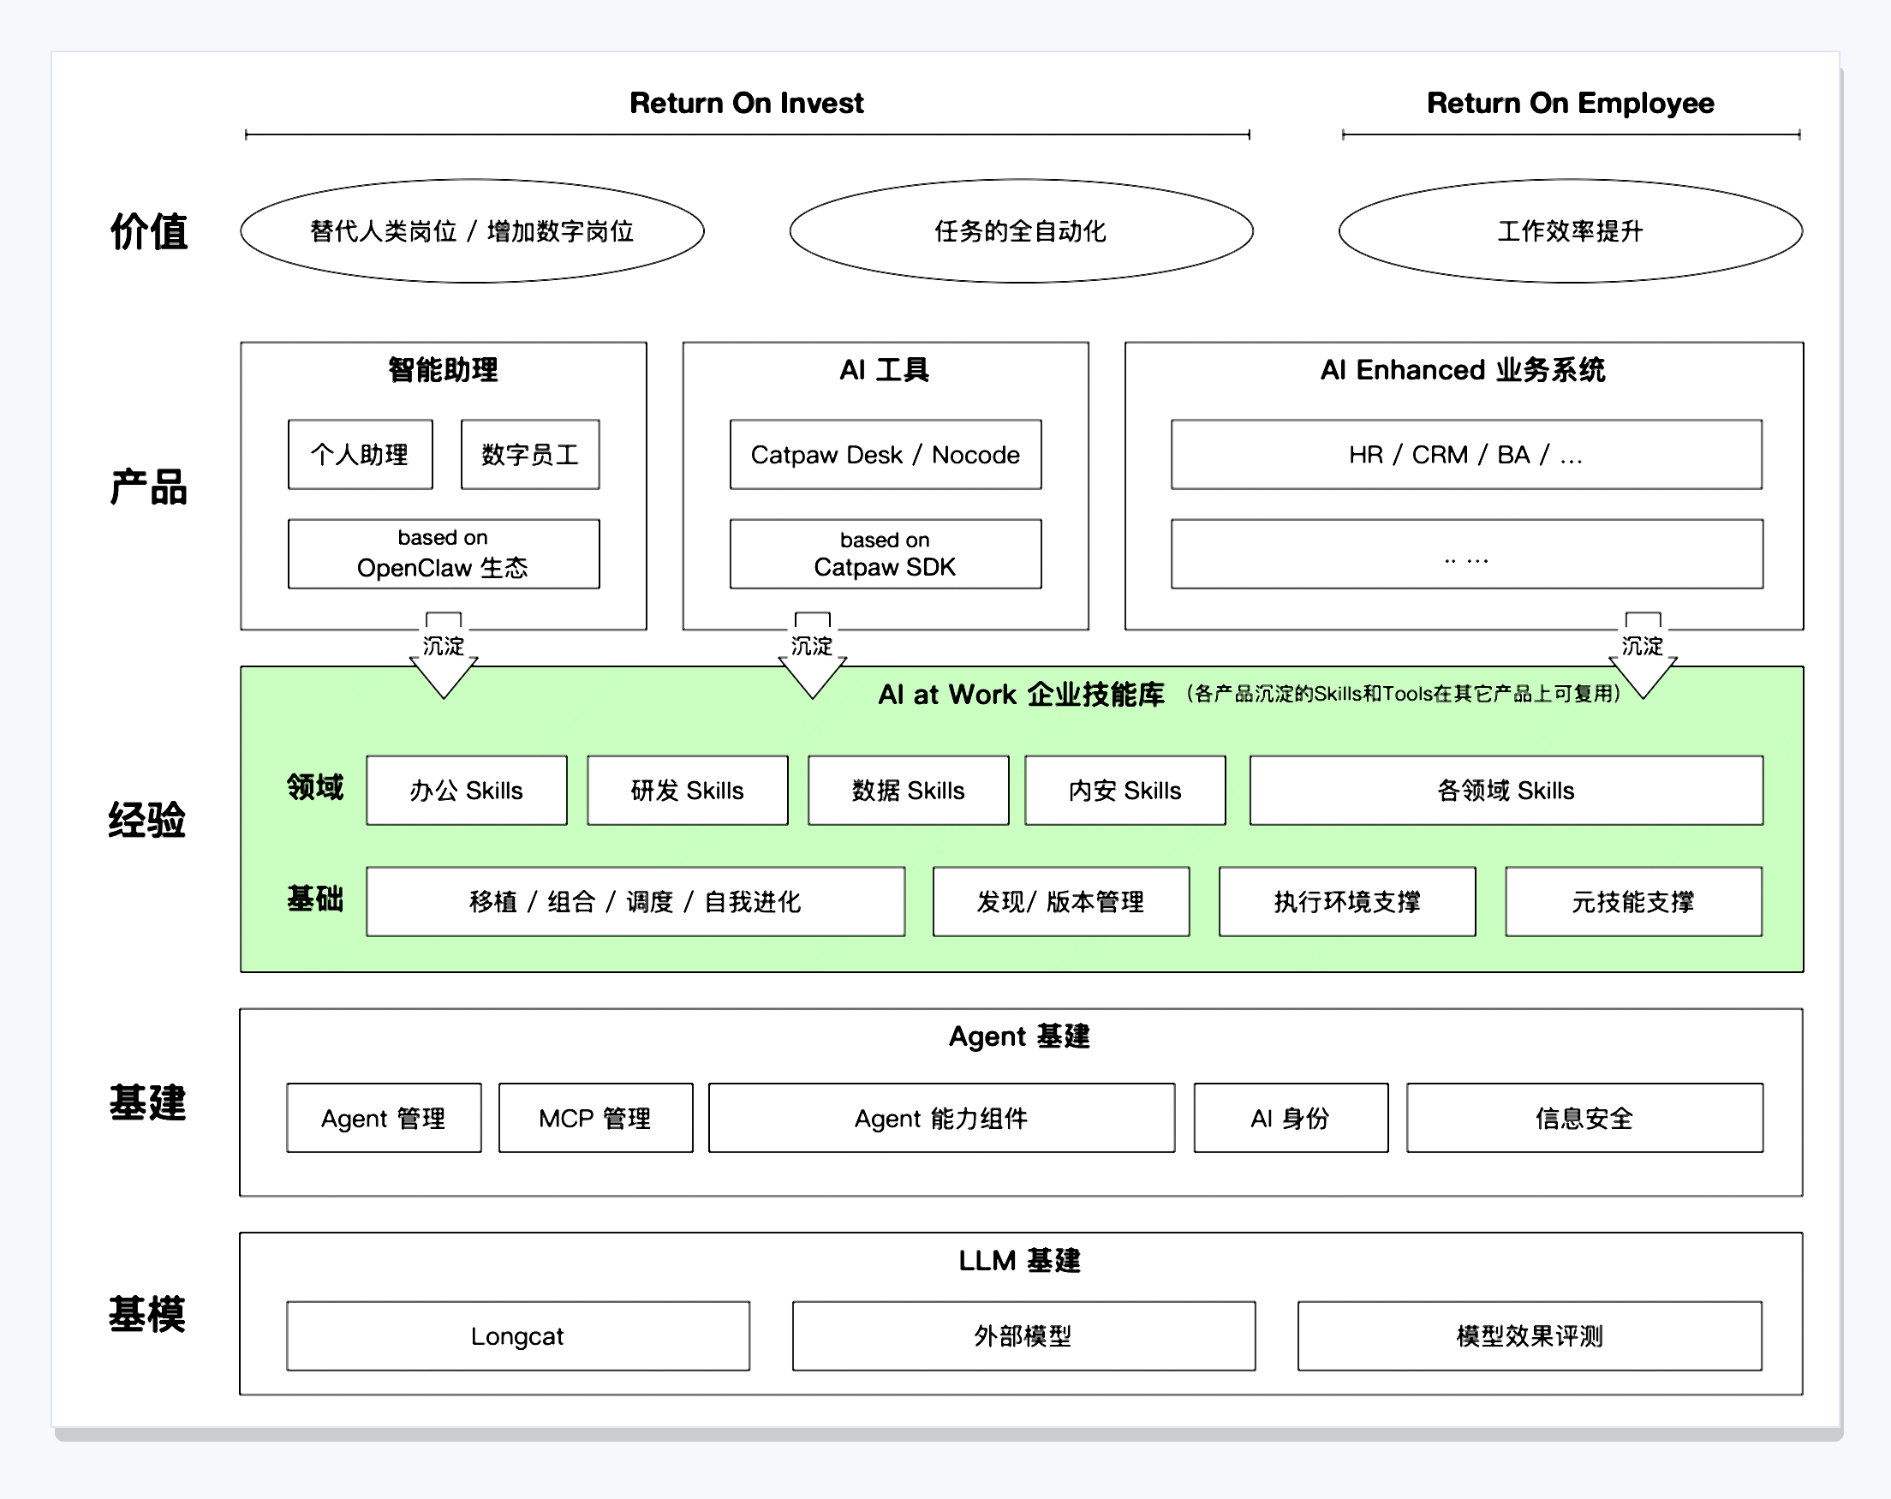Select the '数据 Skills' box
This screenshot has height=1499, width=1891.
(909, 791)
